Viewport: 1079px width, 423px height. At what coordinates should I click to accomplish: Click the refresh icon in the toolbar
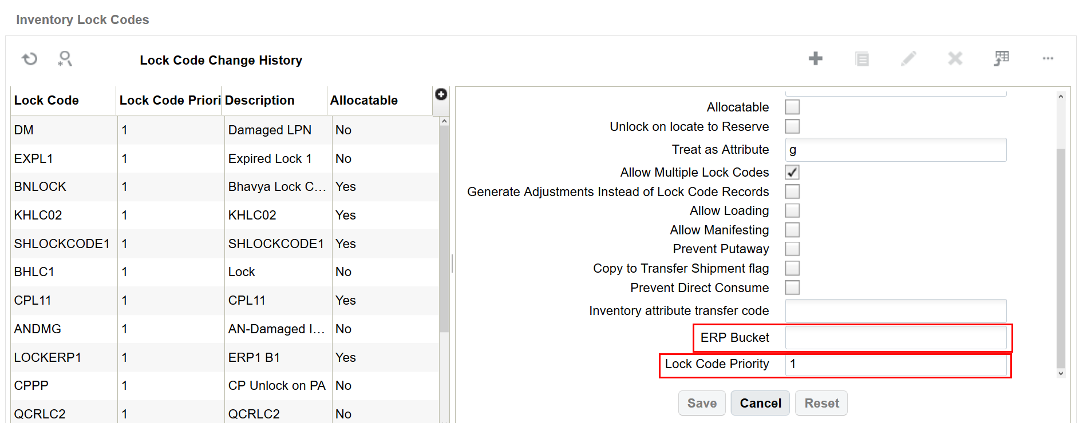coord(30,59)
